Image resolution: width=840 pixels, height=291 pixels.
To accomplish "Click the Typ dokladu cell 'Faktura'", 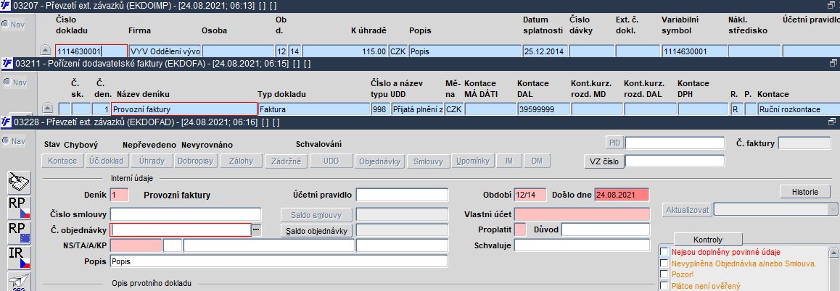I will (x=313, y=109).
